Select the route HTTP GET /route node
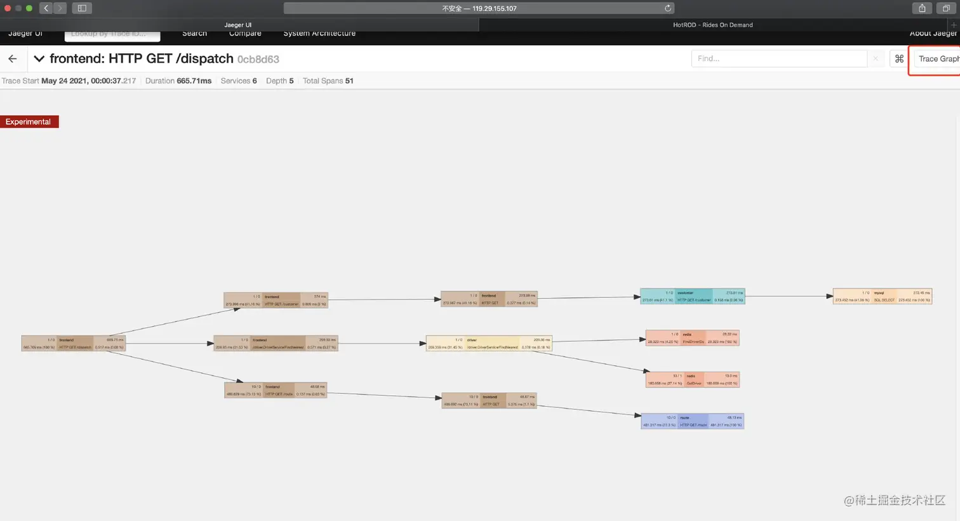 693,421
